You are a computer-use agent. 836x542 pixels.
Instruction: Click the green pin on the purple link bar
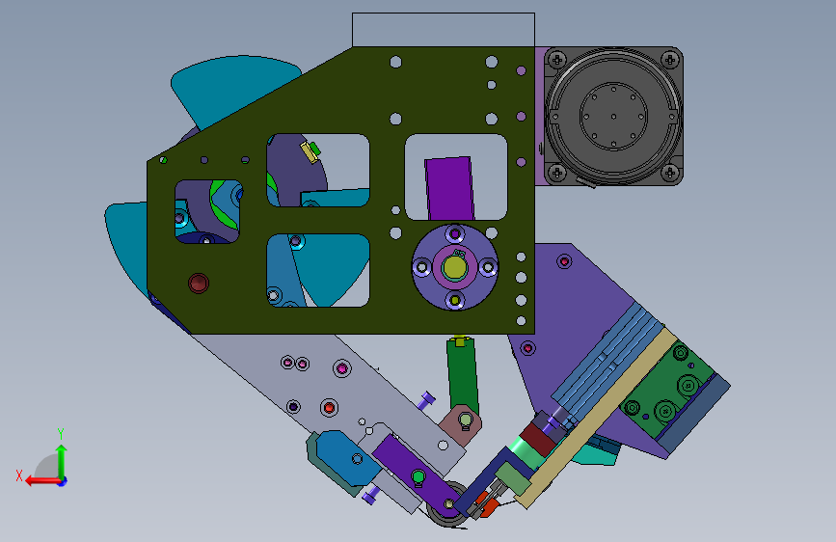click(x=418, y=476)
